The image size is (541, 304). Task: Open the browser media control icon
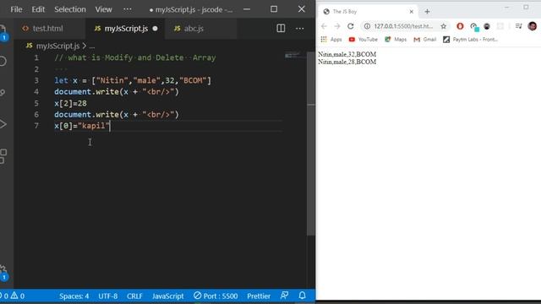coord(518,26)
